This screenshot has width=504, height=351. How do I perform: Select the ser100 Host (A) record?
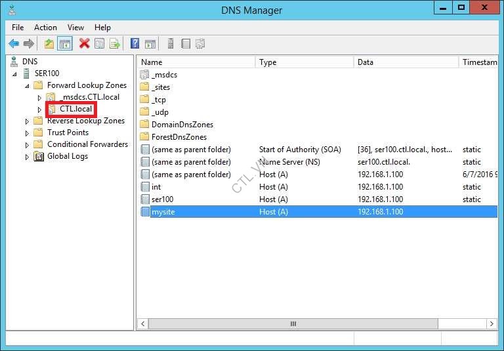tap(162, 199)
